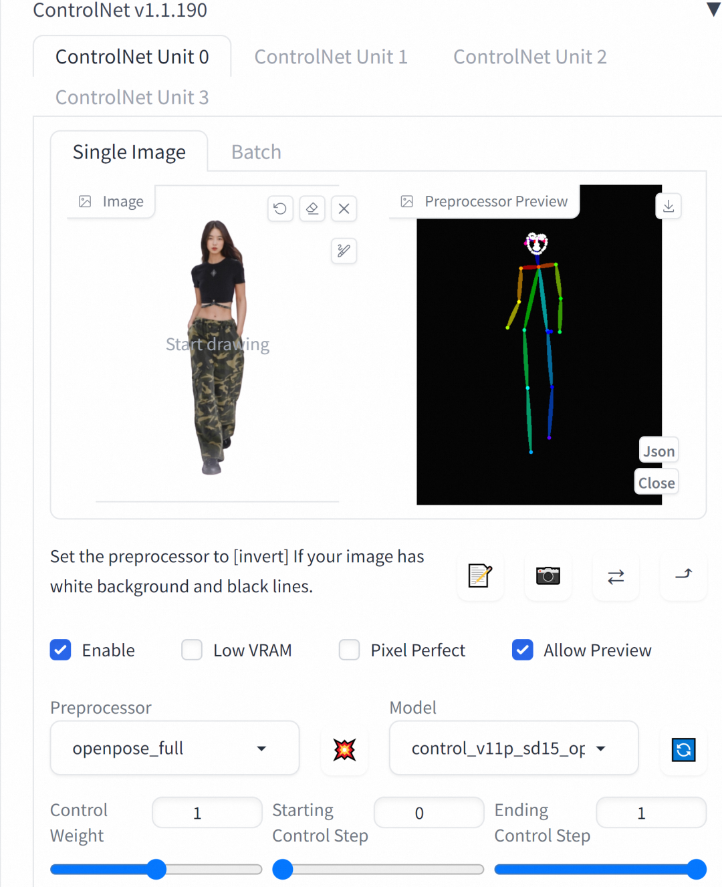Click the invert preprocessor hint text

point(237,572)
